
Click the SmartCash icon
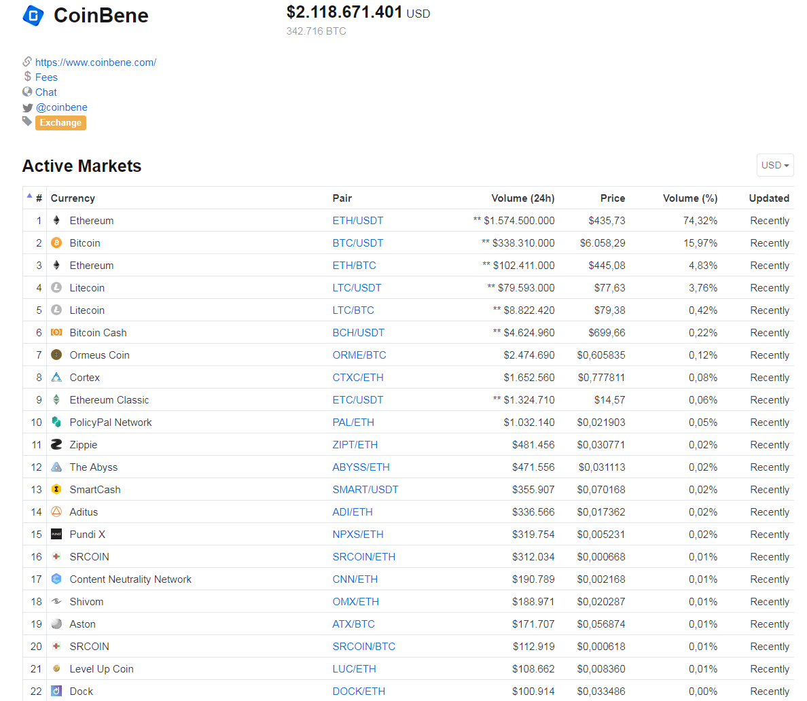56,489
